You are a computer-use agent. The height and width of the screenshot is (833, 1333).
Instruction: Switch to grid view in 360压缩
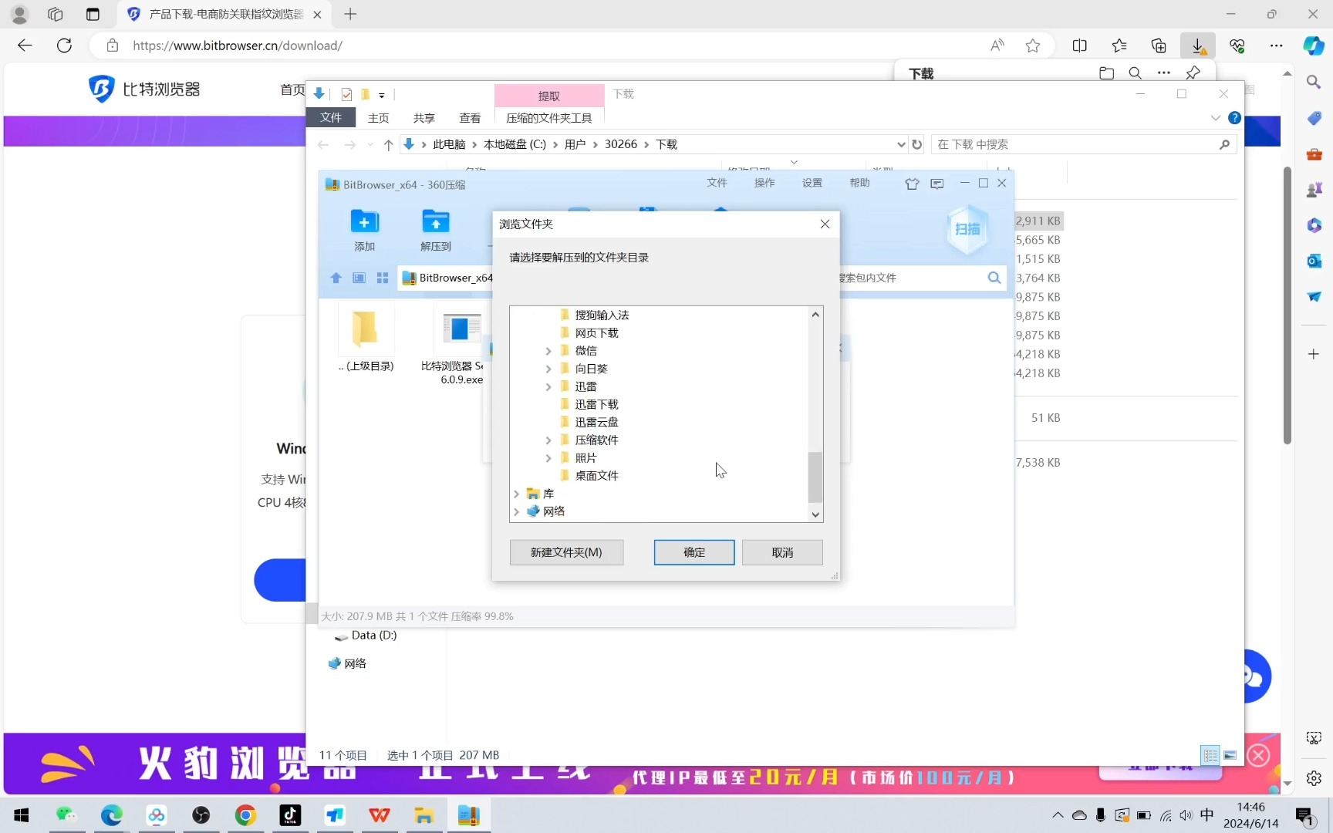pyautogui.click(x=383, y=278)
